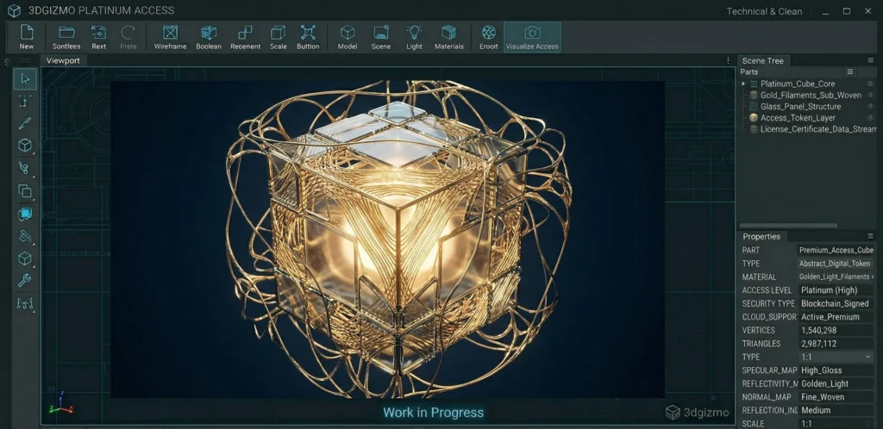Click the VERTICES value field
This screenshot has height=429, width=883.
pos(835,330)
